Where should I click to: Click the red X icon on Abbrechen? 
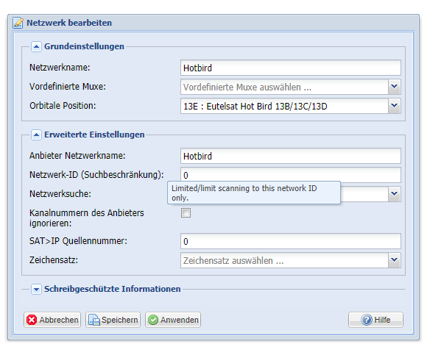[x=32, y=320]
